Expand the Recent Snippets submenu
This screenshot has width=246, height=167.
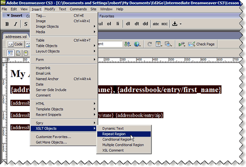64,115
